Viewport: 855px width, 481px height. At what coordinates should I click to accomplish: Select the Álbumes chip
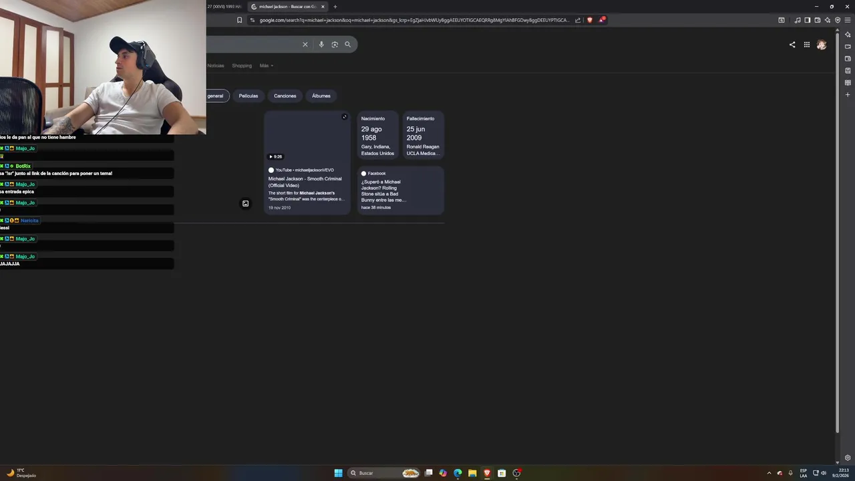[x=321, y=96]
